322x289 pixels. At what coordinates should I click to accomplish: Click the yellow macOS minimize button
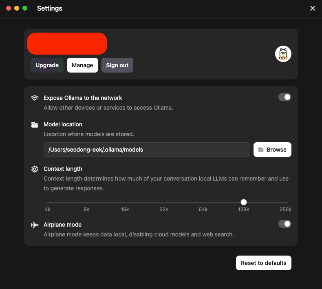tap(17, 8)
